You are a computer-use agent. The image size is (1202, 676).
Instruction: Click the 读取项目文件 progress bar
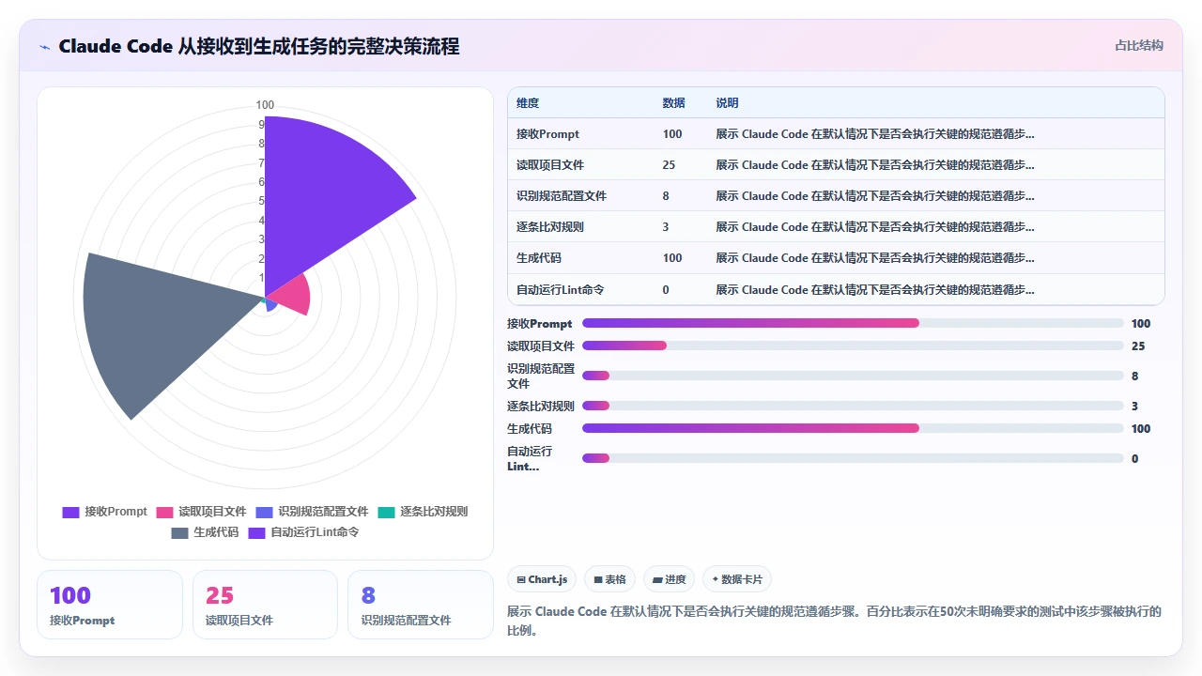point(853,346)
